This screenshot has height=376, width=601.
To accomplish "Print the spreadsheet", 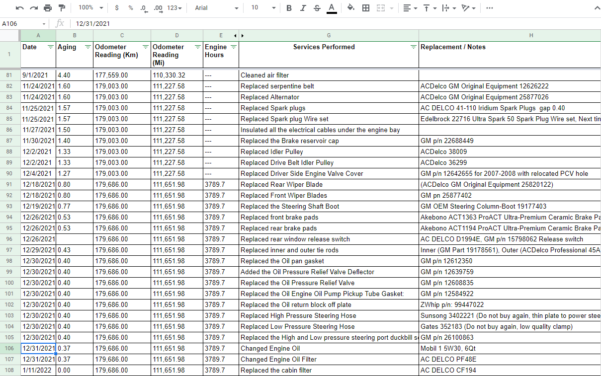I will [48, 8].
